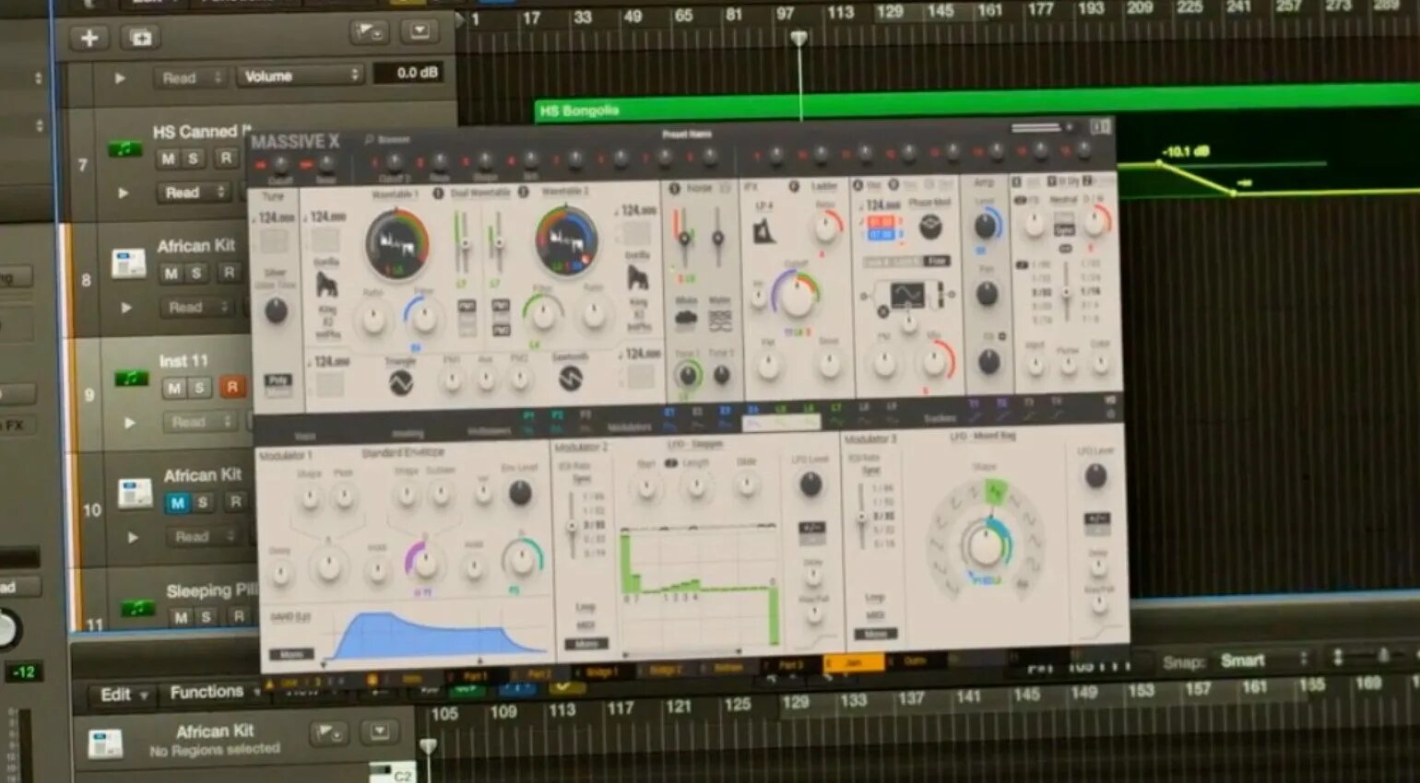The image size is (1420, 783).
Task: Select the Routing tab in Massive X
Action: click(408, 432)
